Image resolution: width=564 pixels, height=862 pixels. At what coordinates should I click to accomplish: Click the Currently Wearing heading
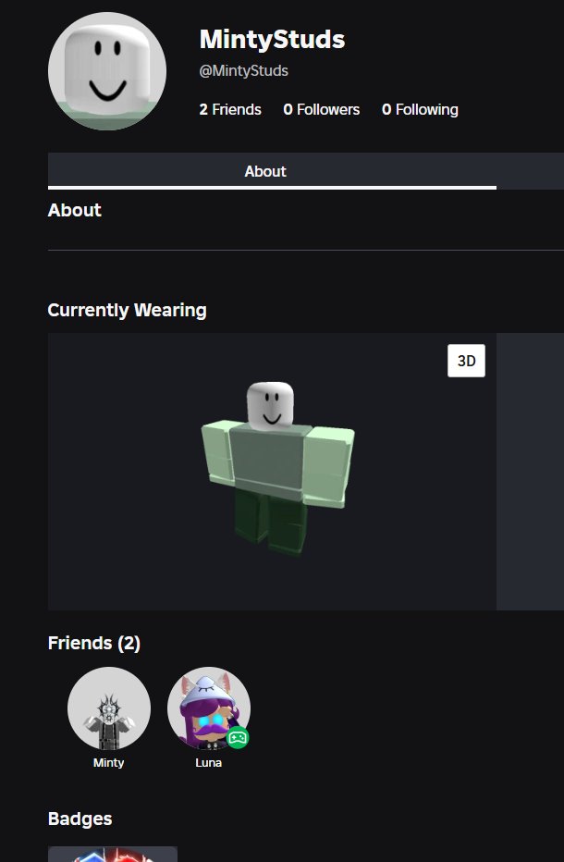click(127, 310)
